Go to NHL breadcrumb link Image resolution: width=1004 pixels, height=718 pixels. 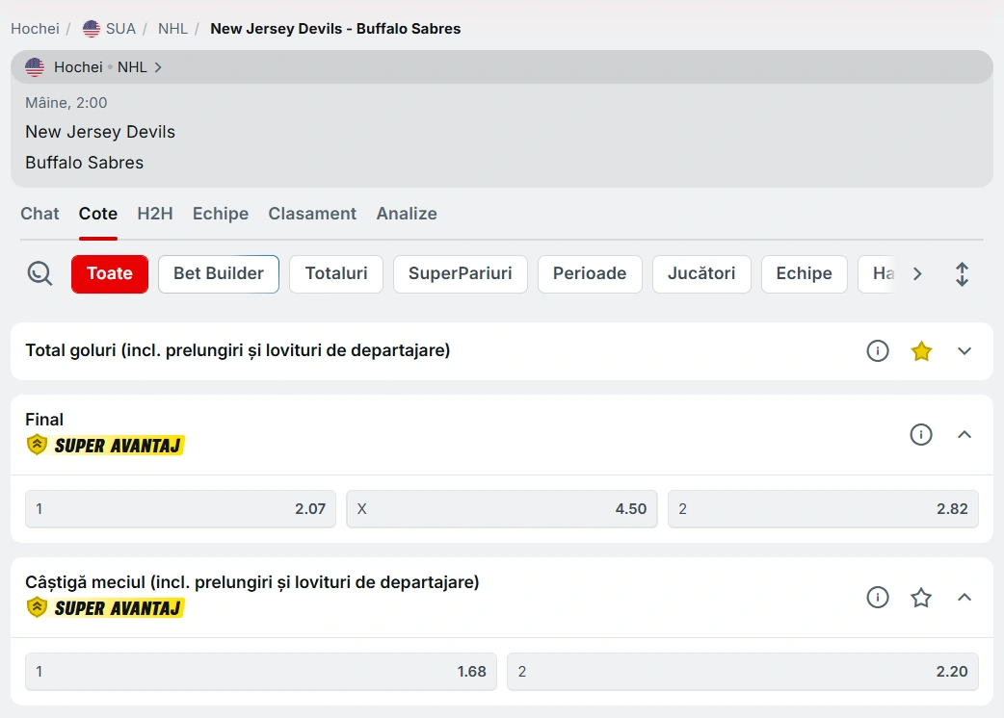(173, 29)
